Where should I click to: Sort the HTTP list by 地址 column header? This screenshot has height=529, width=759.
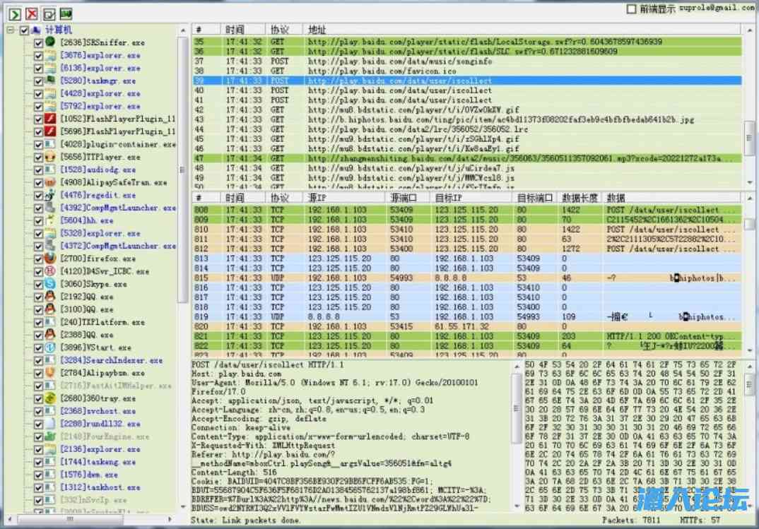[317, 30]
